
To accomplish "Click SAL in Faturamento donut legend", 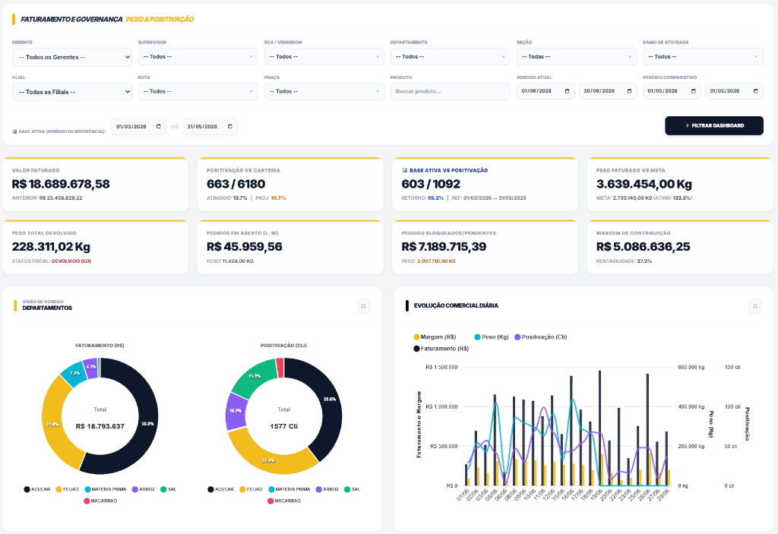I will tap(168, 489).
